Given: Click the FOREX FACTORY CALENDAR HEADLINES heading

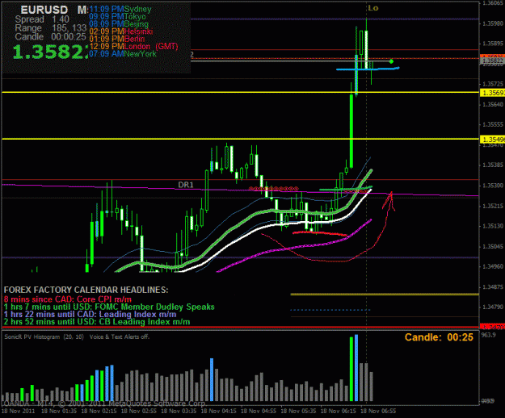Looking at the screenshot, I should [86, 290].
